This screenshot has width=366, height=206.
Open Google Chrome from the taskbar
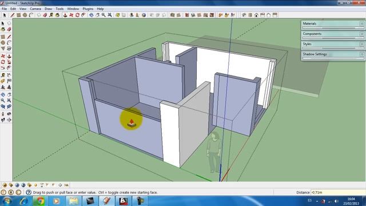[x=40, y=201]
